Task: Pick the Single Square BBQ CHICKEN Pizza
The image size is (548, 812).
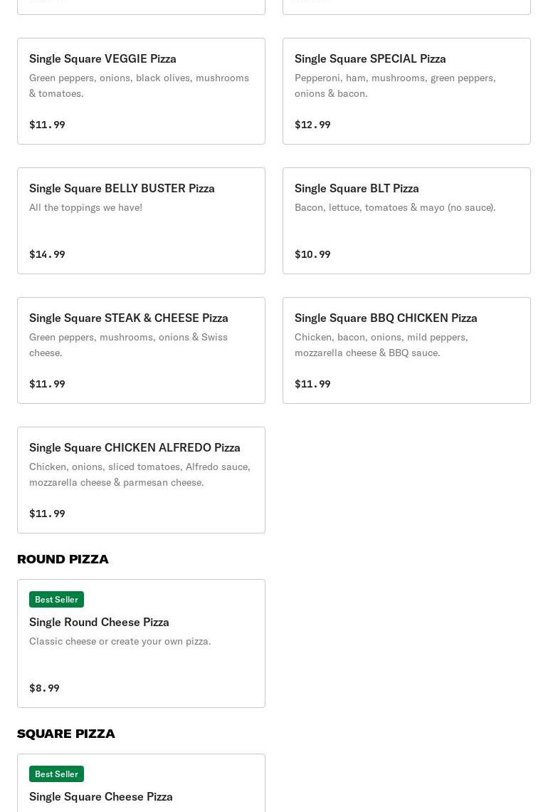Action: coord(386,318)
